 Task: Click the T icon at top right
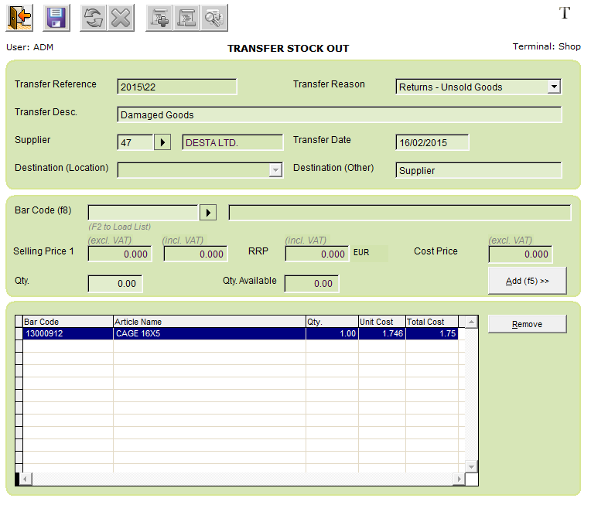tap(564, 13)
